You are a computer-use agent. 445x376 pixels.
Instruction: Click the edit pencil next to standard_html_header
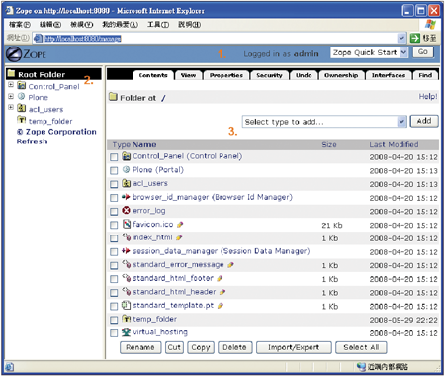[222, 292]
